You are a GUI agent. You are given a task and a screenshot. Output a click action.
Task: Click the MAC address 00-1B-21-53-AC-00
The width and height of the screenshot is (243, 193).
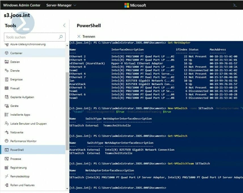[x=223, y=56]
